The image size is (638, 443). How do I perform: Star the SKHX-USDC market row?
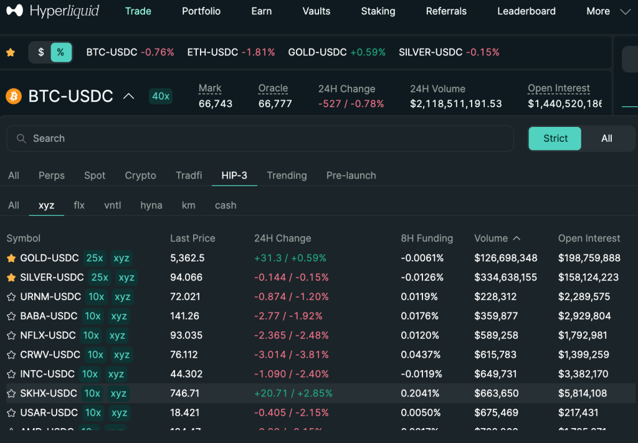click(x=11, y=393)
